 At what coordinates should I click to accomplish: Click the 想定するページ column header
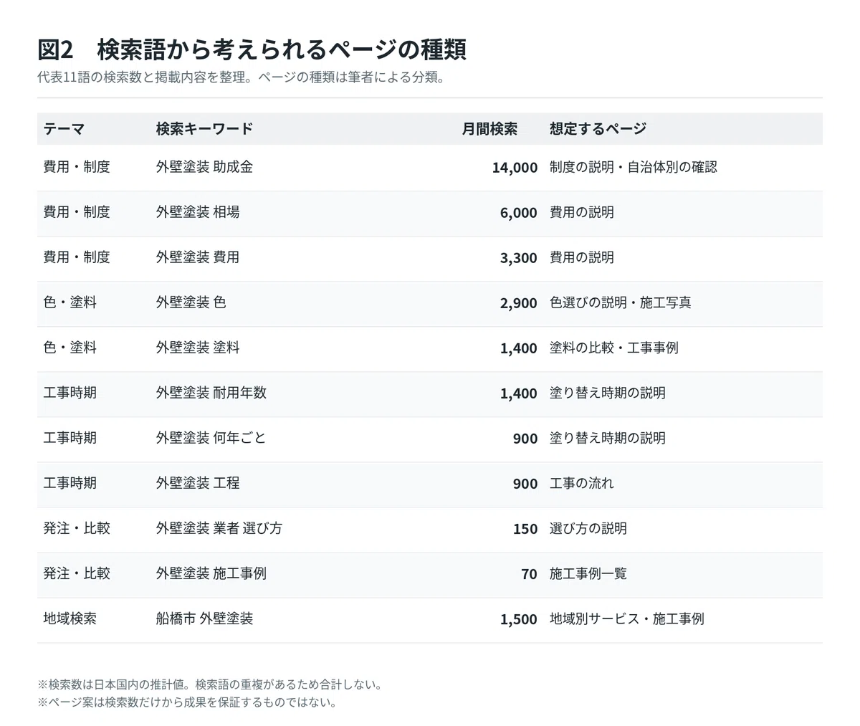598,129
